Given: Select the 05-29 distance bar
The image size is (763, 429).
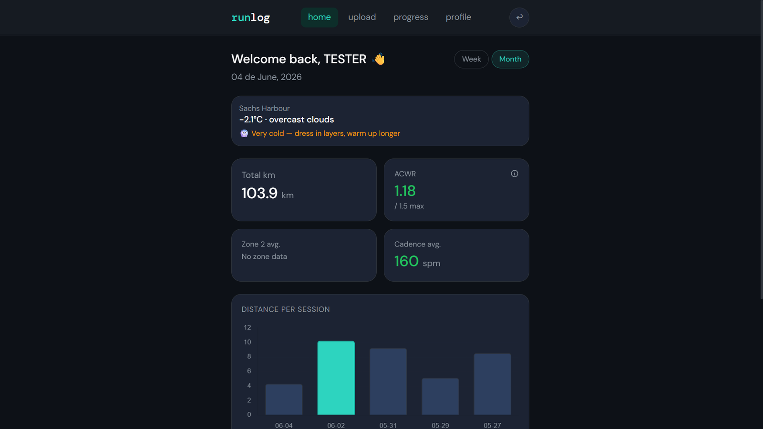Looking at the screenshot, I should pos(440,397).
